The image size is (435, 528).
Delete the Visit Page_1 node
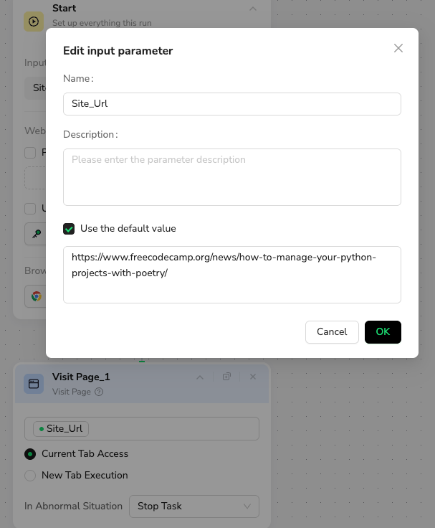pyautogui.click(x=253, y=377)
